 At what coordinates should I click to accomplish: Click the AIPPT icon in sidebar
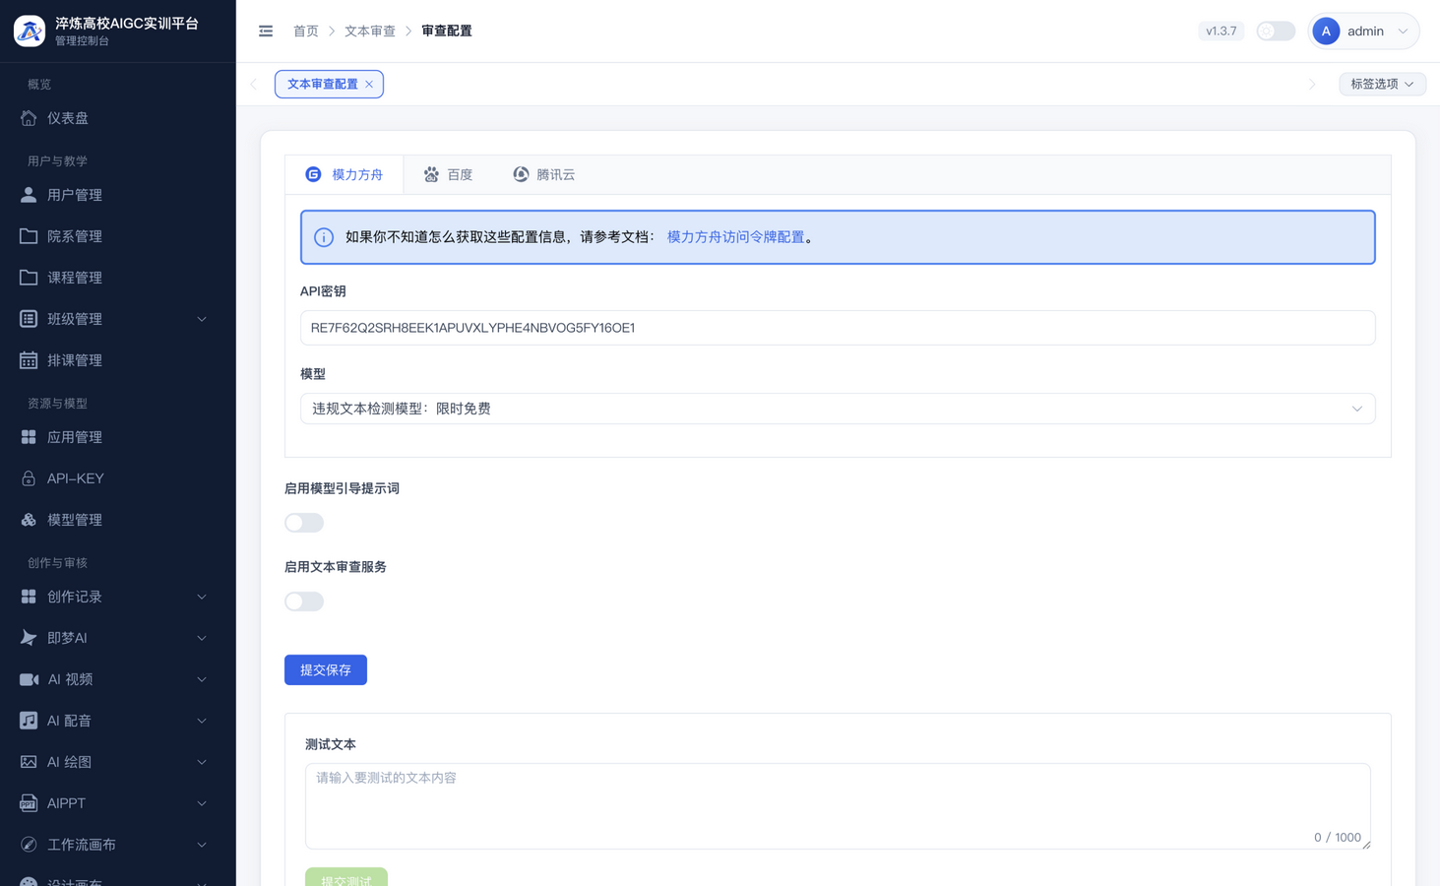(x=29, y=803)
